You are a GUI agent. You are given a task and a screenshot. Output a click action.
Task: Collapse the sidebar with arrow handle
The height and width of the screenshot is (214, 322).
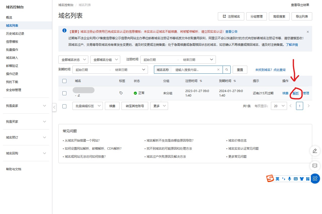point(54,107)
